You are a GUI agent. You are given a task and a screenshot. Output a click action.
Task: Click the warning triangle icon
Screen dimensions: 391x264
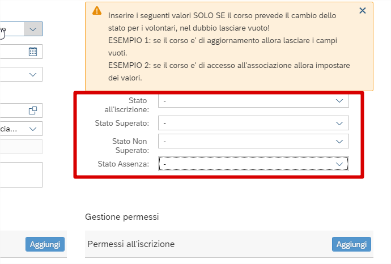(97, 11)
